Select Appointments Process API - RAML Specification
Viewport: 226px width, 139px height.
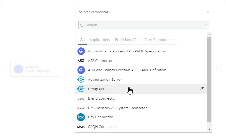(127, 51)
